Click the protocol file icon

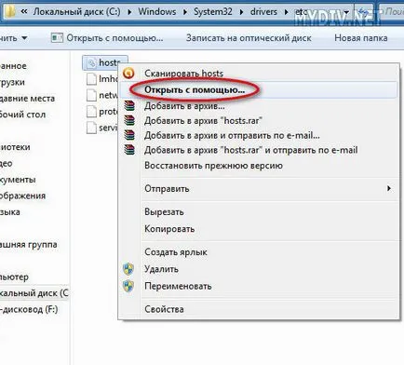click(x=91, y=111)
